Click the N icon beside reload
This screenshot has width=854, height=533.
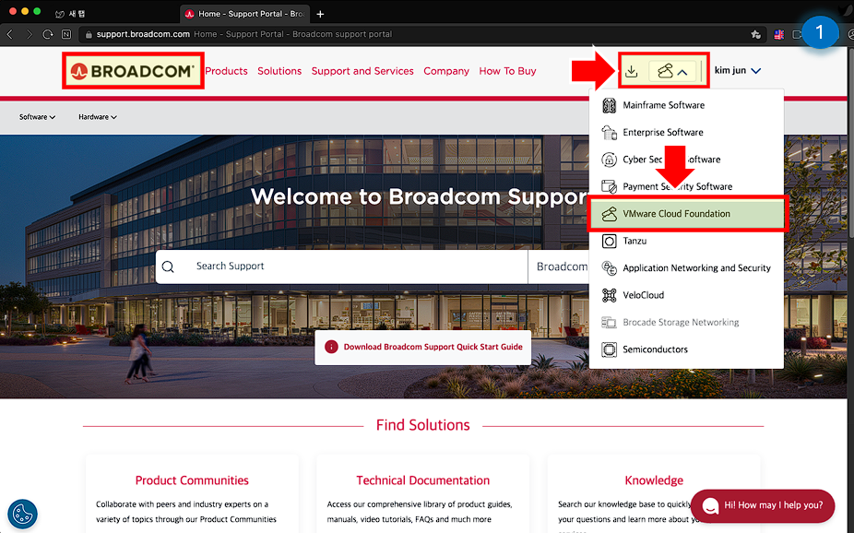[66, 34]
